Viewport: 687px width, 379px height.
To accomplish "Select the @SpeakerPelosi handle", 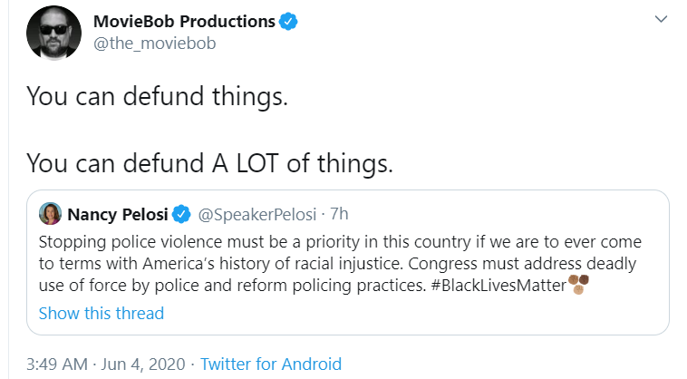I will (x=256, y=214).
